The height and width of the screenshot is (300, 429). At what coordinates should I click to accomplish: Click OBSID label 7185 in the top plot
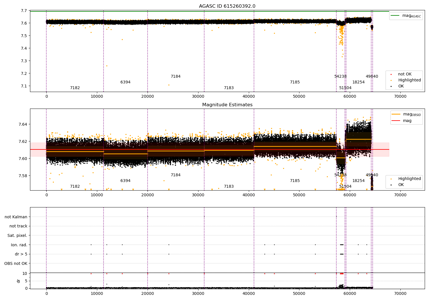tap(295, 82)
